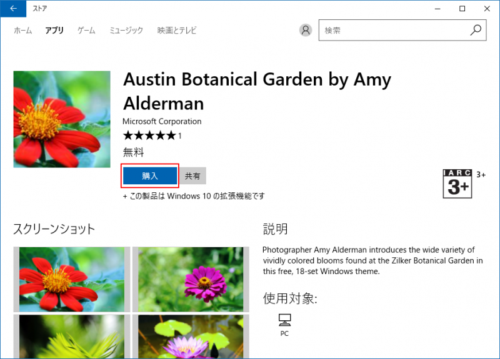This screenshot has height=359, width=500.
Task: Go to the ゲーム tab
Action: 86,30
